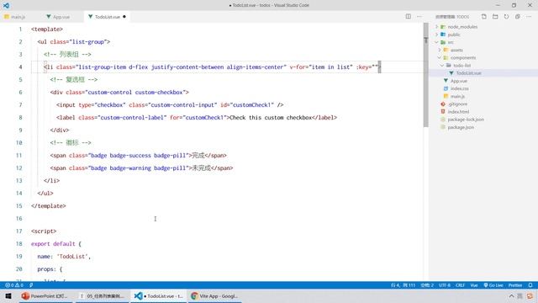Switch to Vite App Chrome window
This screenshot has width=538, height=303.
point(215,295)
